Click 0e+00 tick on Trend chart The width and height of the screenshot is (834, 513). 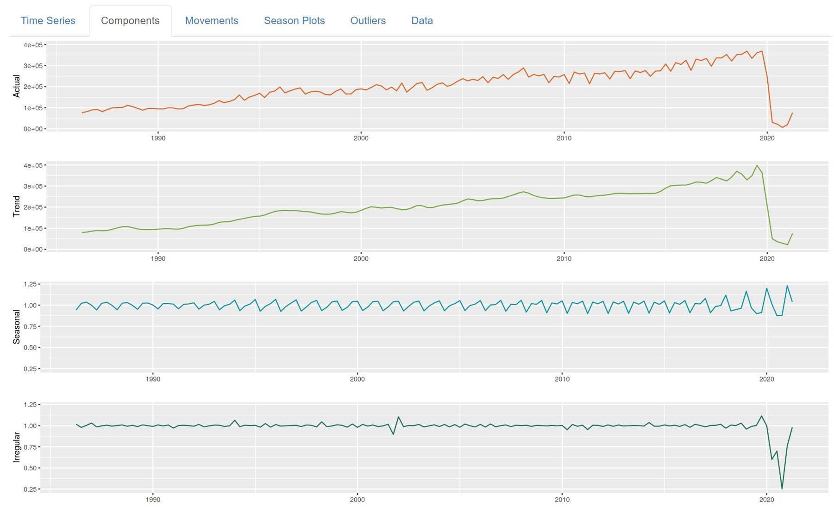(x=33, y=250)
